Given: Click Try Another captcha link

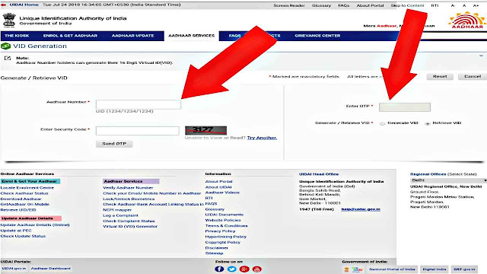Looking at the screenshot, I should (x=262, y=138).
